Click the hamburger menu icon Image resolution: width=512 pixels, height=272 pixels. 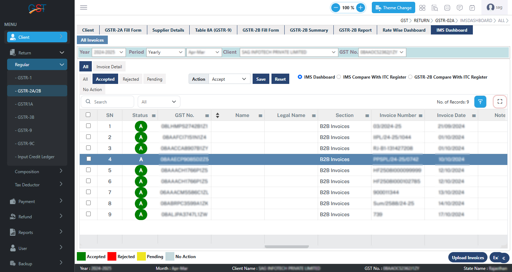tap(84, 7)
